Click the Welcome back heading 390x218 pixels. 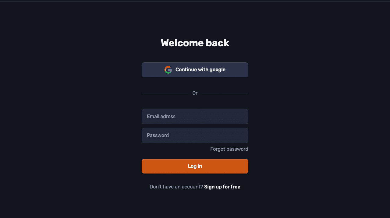pos(195,43)
